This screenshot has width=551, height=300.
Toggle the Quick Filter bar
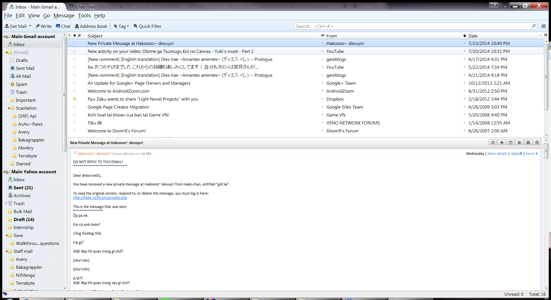pyautogui.click(x=147, y=26)
